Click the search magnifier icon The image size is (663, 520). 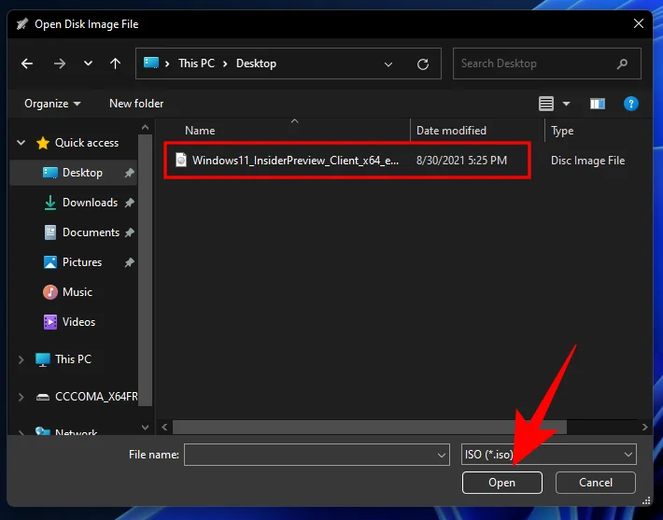point(622,63)
